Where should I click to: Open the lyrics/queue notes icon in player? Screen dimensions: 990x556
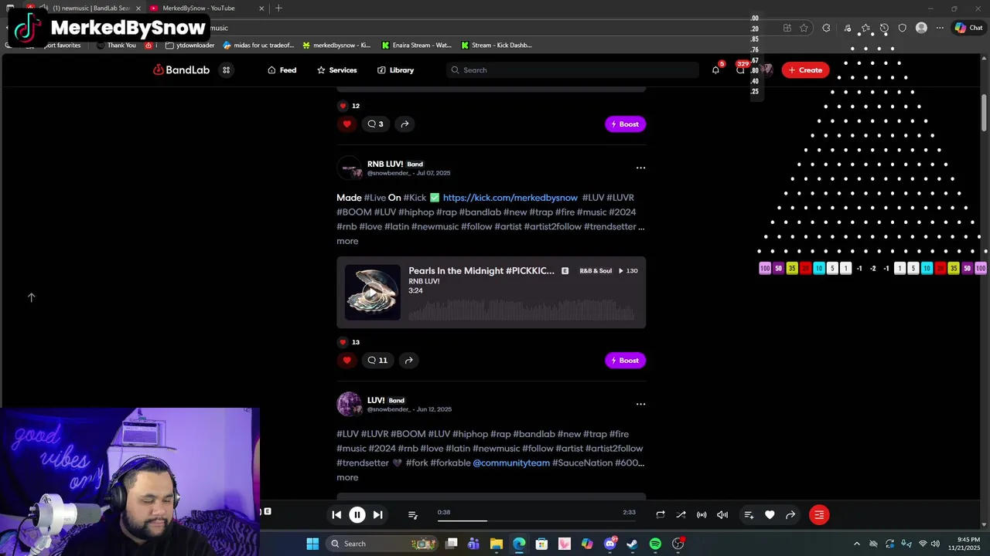(x=412, y=515)
